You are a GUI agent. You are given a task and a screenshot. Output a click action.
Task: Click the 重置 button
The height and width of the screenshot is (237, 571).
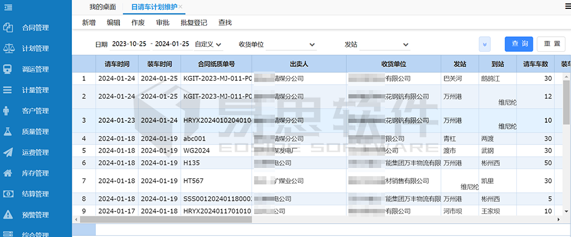pos(551,44)
